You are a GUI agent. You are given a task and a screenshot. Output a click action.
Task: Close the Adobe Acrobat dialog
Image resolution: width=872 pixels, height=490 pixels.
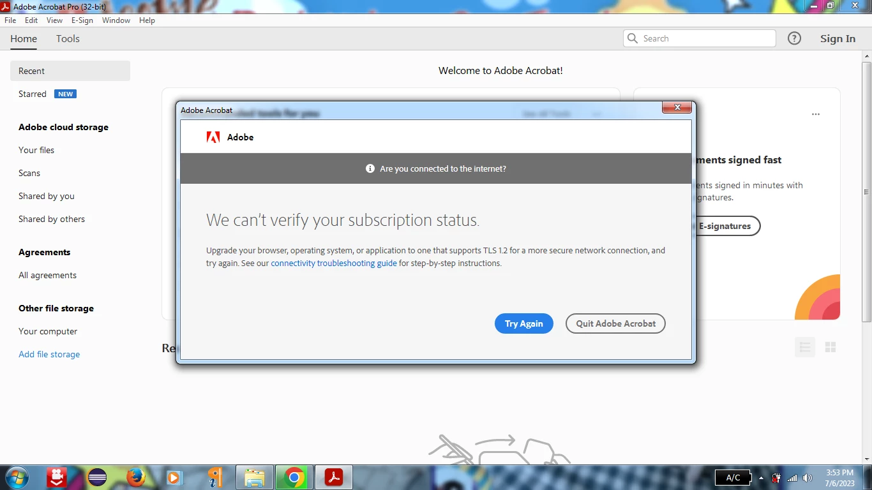[677, 107]
